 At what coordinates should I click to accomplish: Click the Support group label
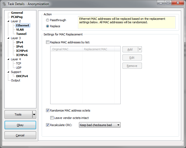click(x=16, y=72)
